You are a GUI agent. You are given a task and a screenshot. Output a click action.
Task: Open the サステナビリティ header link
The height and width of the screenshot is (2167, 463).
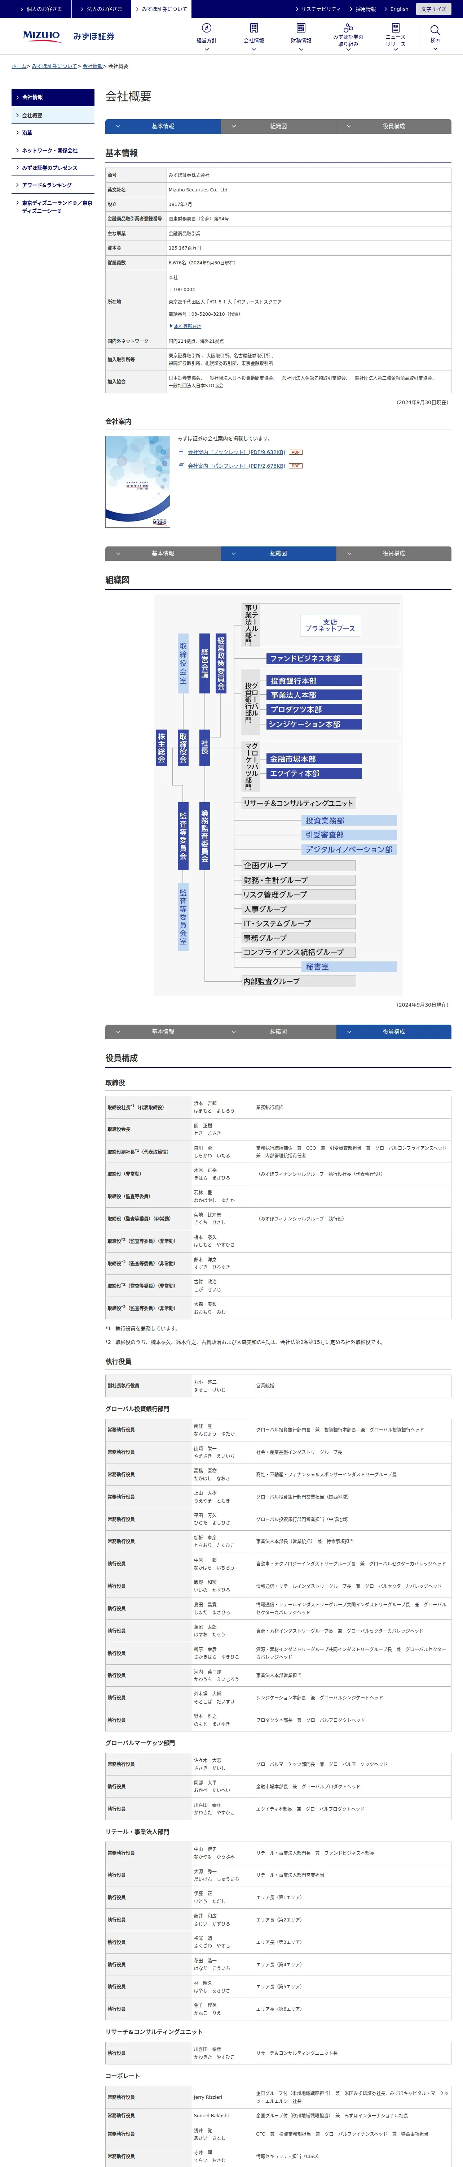tap(318, 9)
